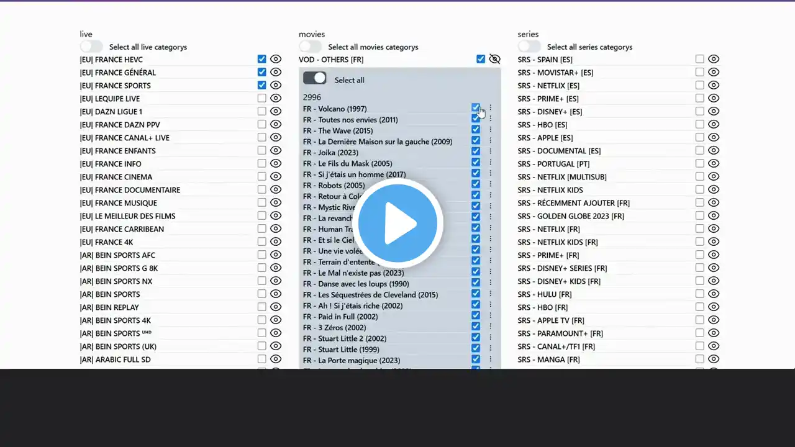795x447 pixels.
Task: Click eye icon for |EU| FRANCE DAZN PPV
Action: (276, 124)
